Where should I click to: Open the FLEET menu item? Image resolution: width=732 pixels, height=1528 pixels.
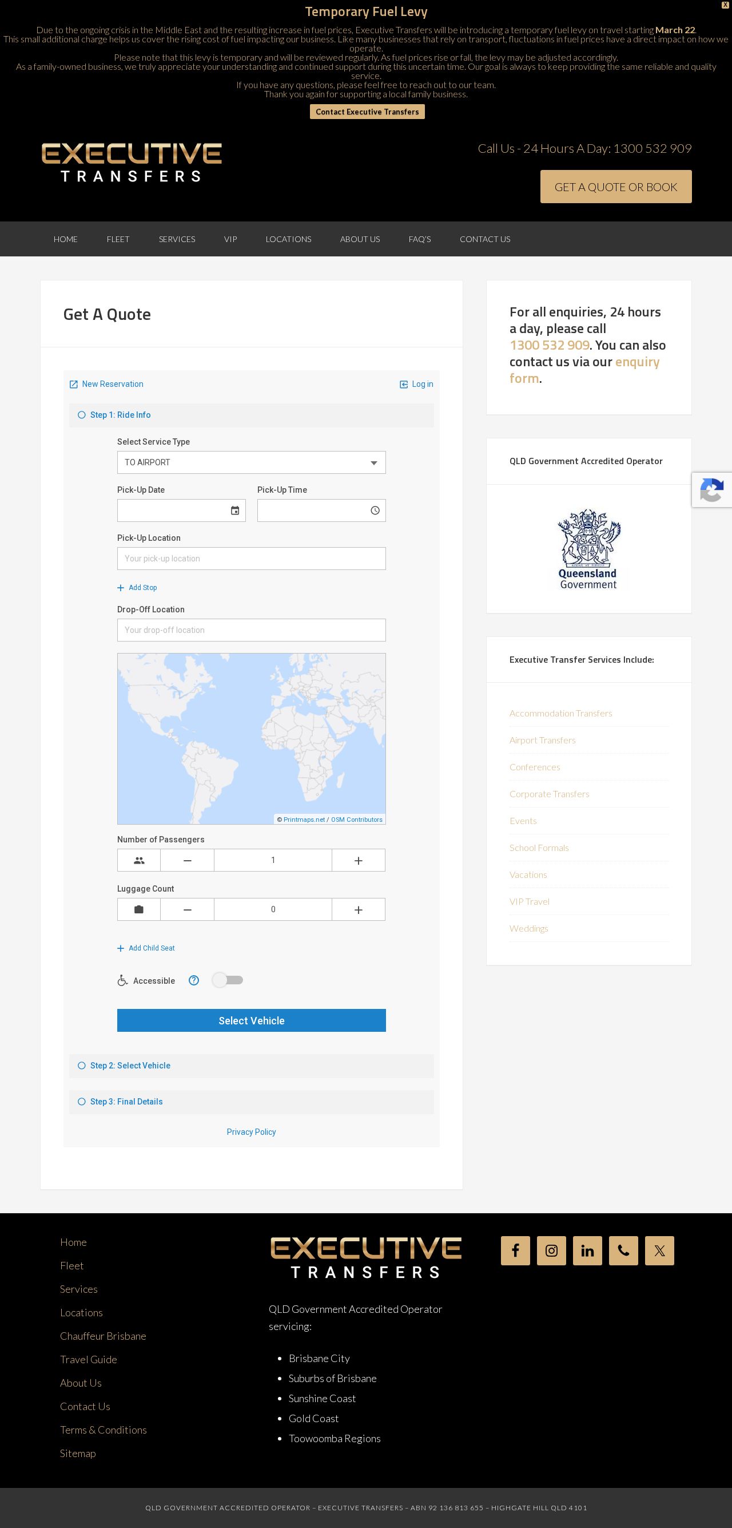118,239
